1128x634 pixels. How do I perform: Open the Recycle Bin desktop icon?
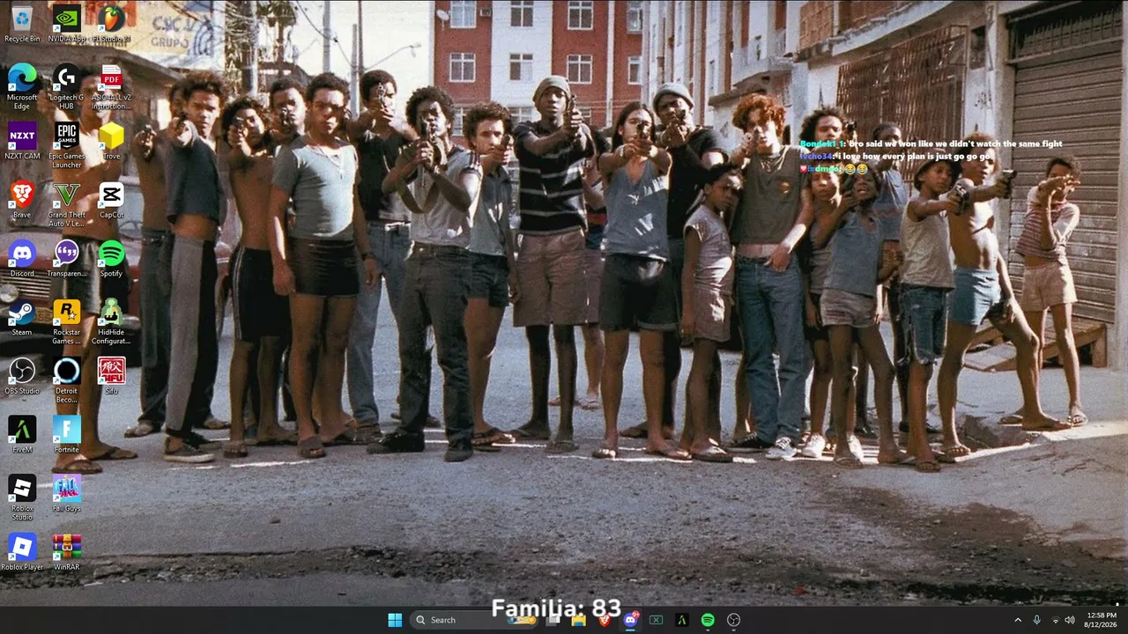pyautogui.click(x=22, y=24)
